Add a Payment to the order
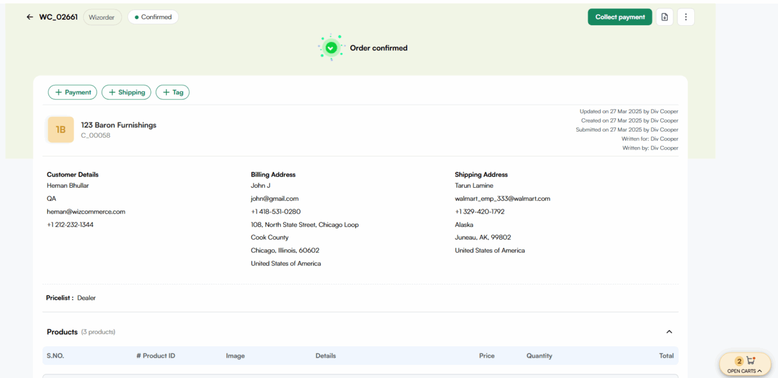The width and height of the screenshot is (778, 378). tap(72, 92)
